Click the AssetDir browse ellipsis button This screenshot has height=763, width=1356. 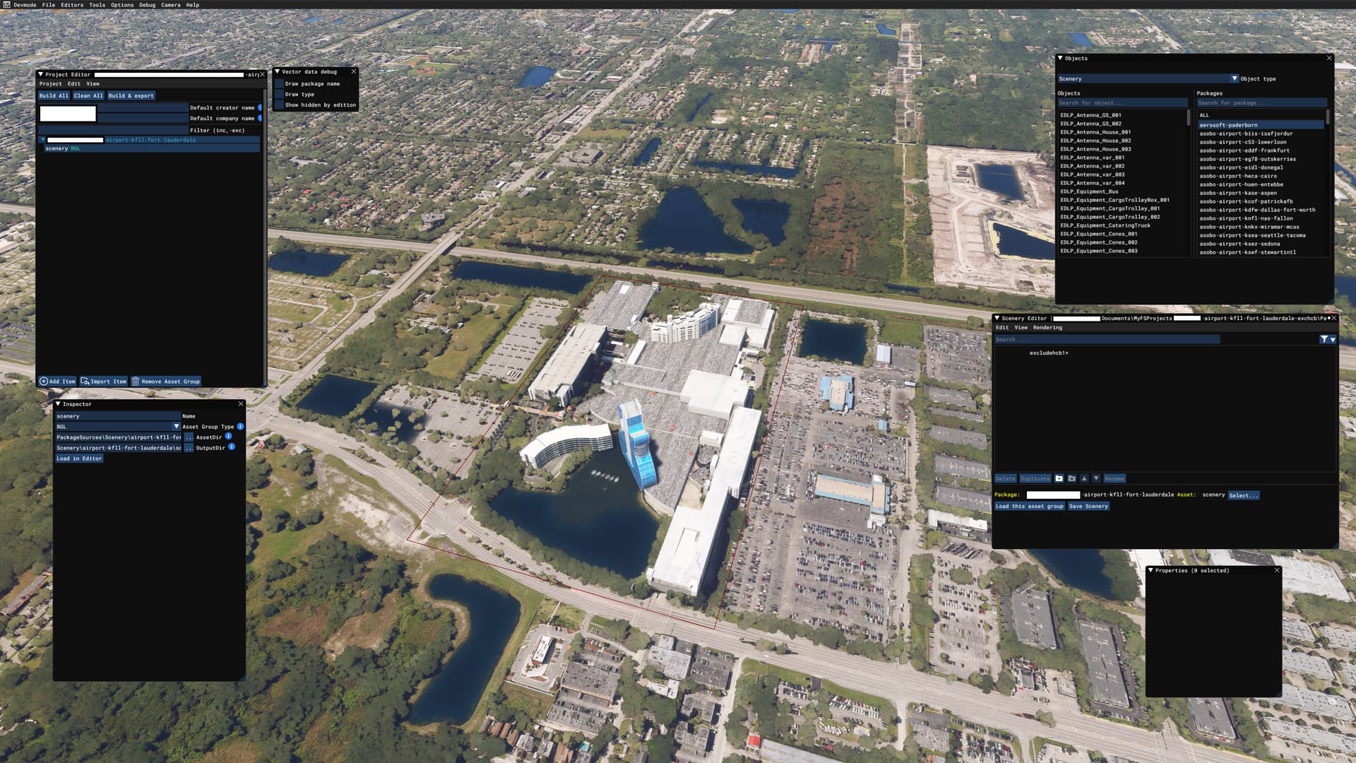[189, 437]
